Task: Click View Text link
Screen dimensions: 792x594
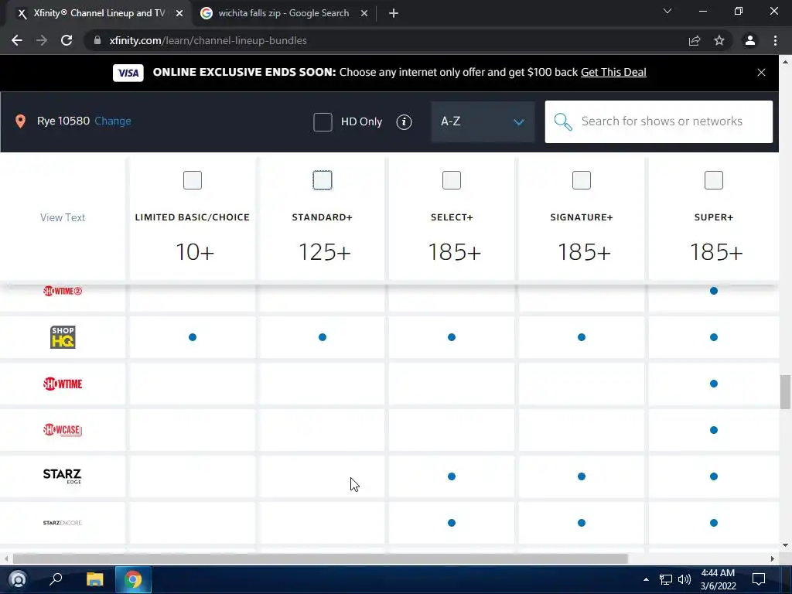Action: [x=63, y=217]
